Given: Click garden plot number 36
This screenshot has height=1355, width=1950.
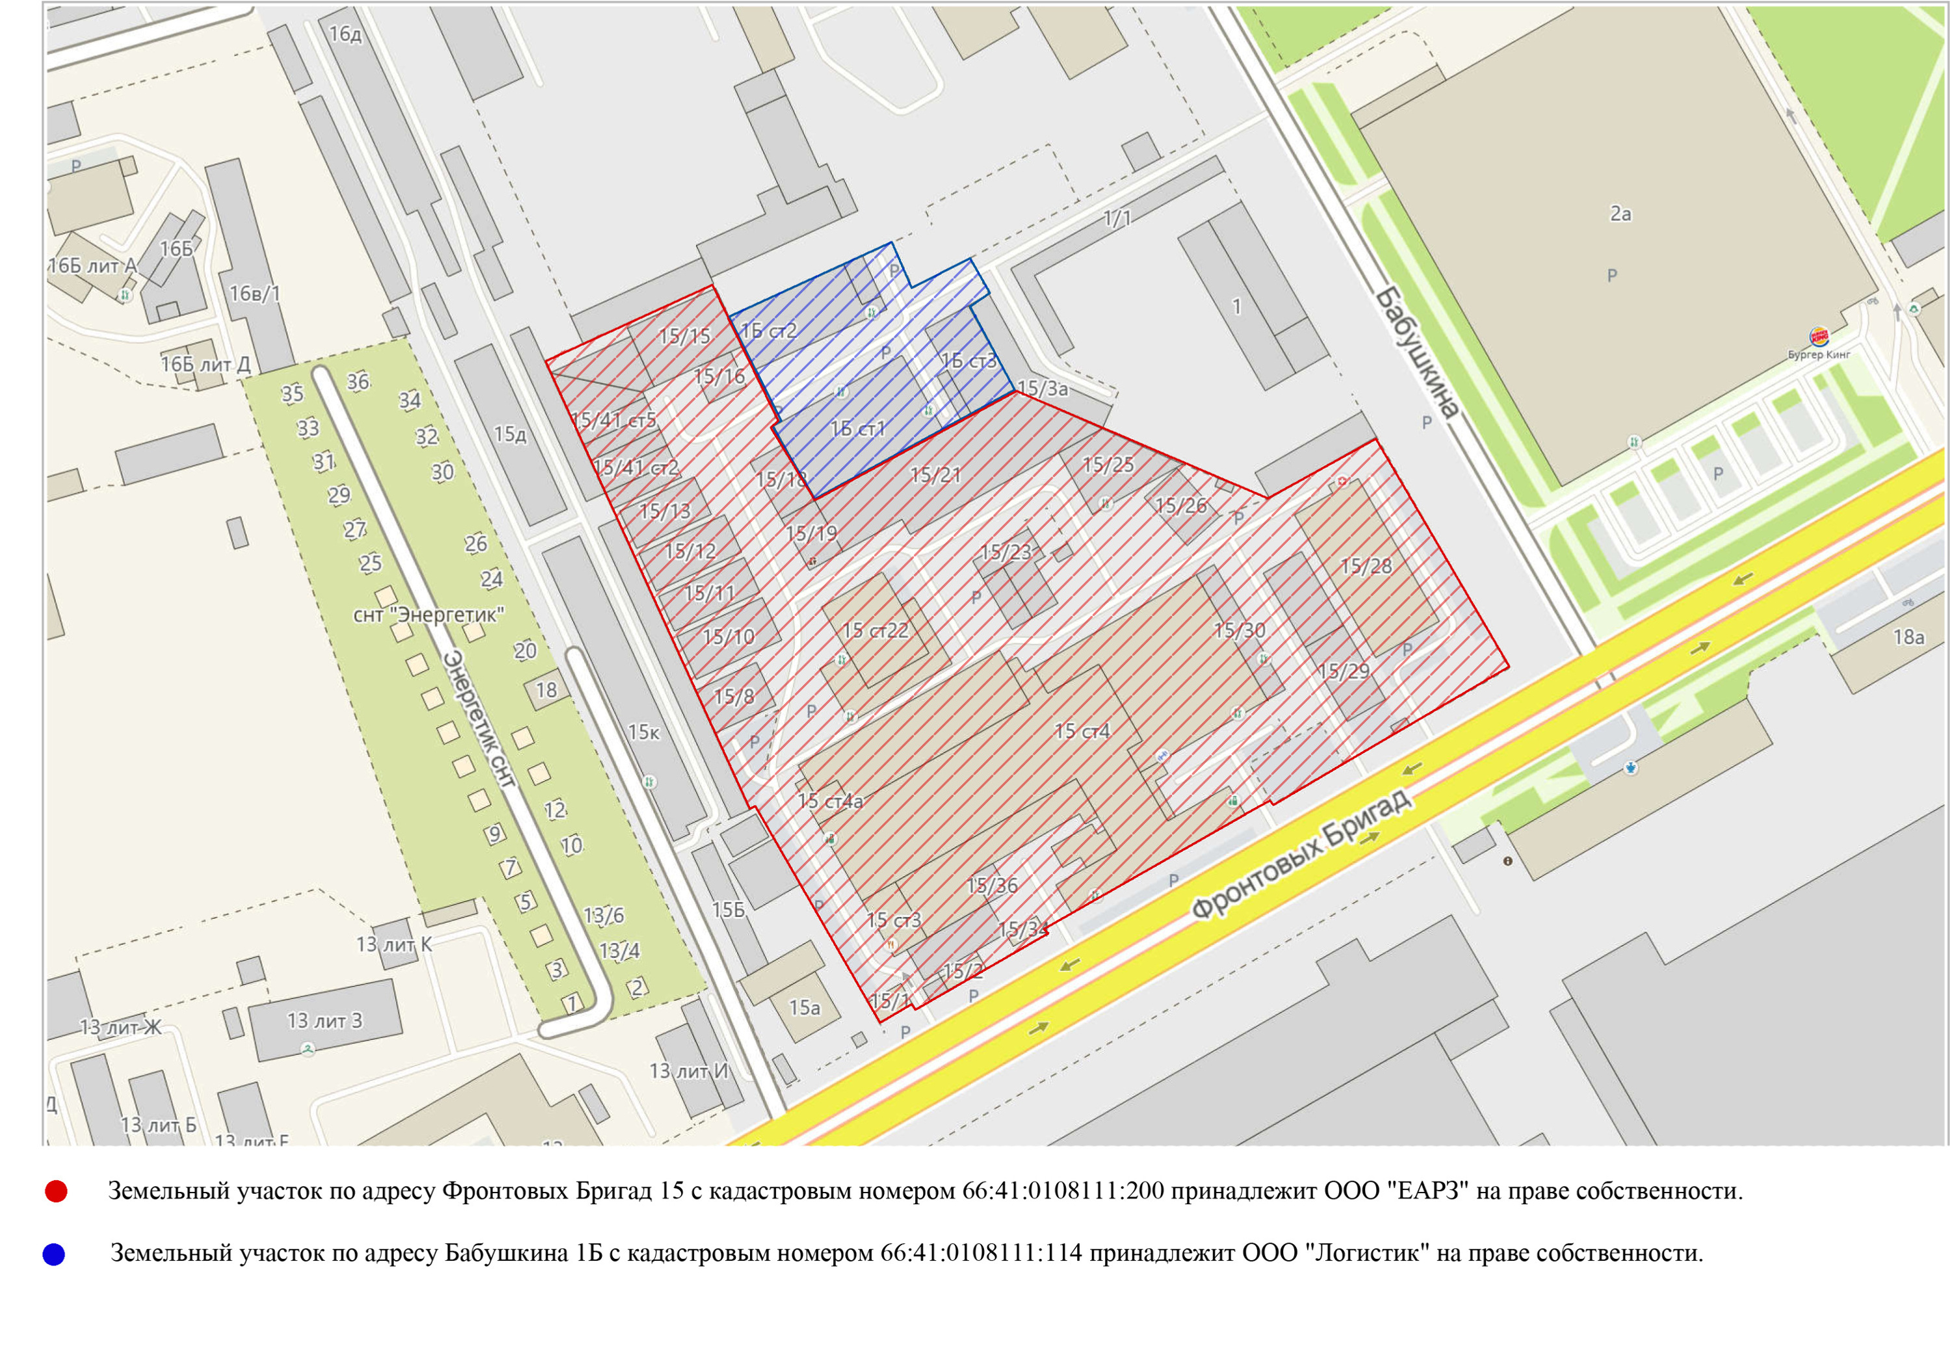Looking at the screenshot, I should tap(357, 382).
